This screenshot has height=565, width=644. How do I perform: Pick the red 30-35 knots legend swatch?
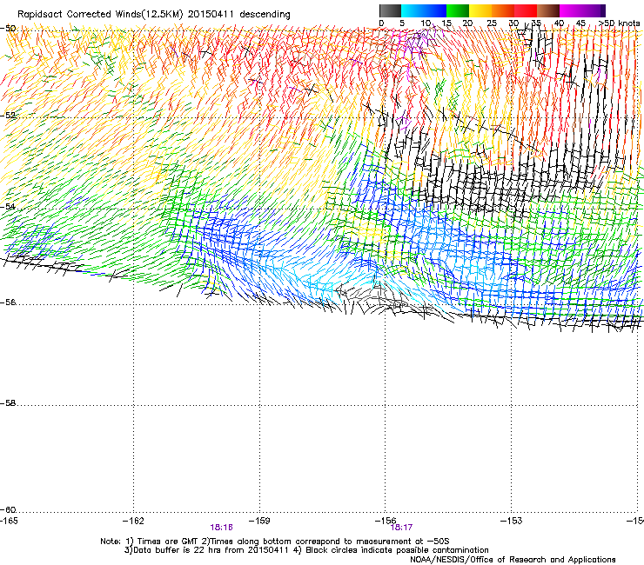coord(526,10)
